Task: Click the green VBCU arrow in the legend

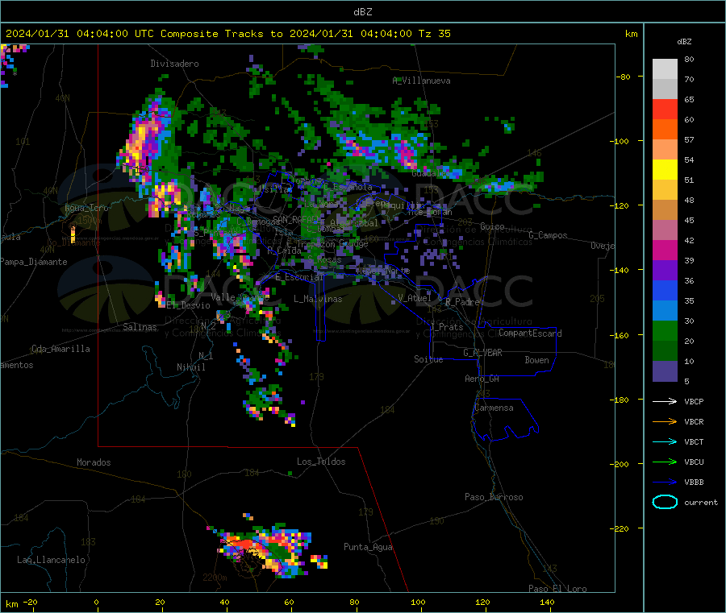Action: 665,462
